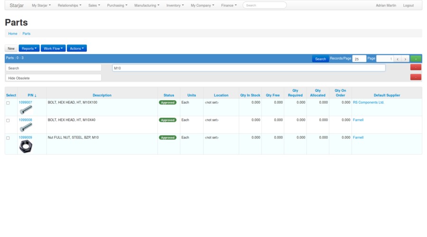Click the bolt image for part 1099008

pyautogui.click(x=26, y=127)
